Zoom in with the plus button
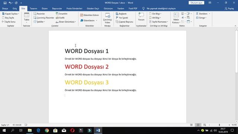Screen dimensions: 238x134 (229, 125)
